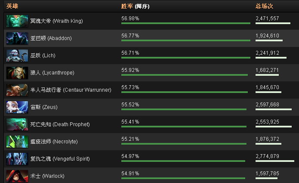Viewport: 299px width, 183px height.
Task: Click the Wraith King hero portrait icon
Action: coord(17,21)
